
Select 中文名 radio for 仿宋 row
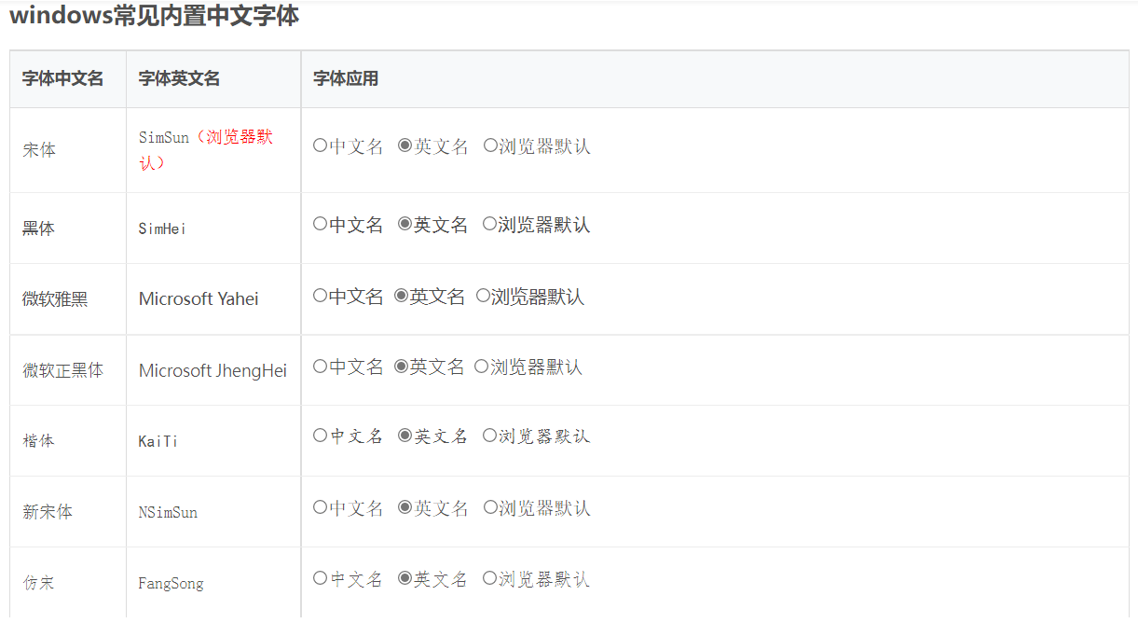click(x=320, y=578)
